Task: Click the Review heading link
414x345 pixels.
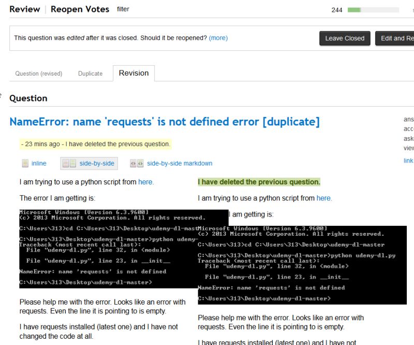Action: click(24, 9)
